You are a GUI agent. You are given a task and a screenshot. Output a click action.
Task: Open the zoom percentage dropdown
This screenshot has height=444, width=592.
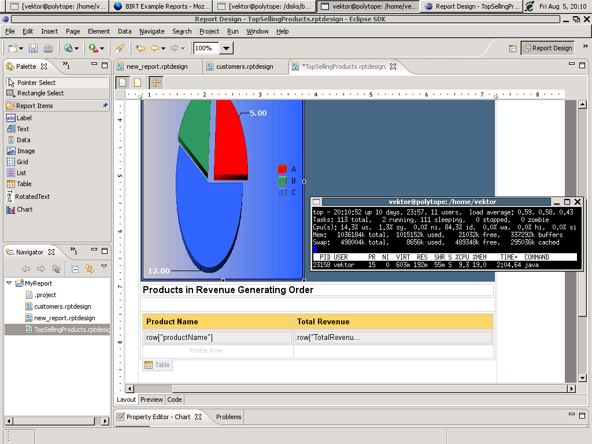coord(227,49)
